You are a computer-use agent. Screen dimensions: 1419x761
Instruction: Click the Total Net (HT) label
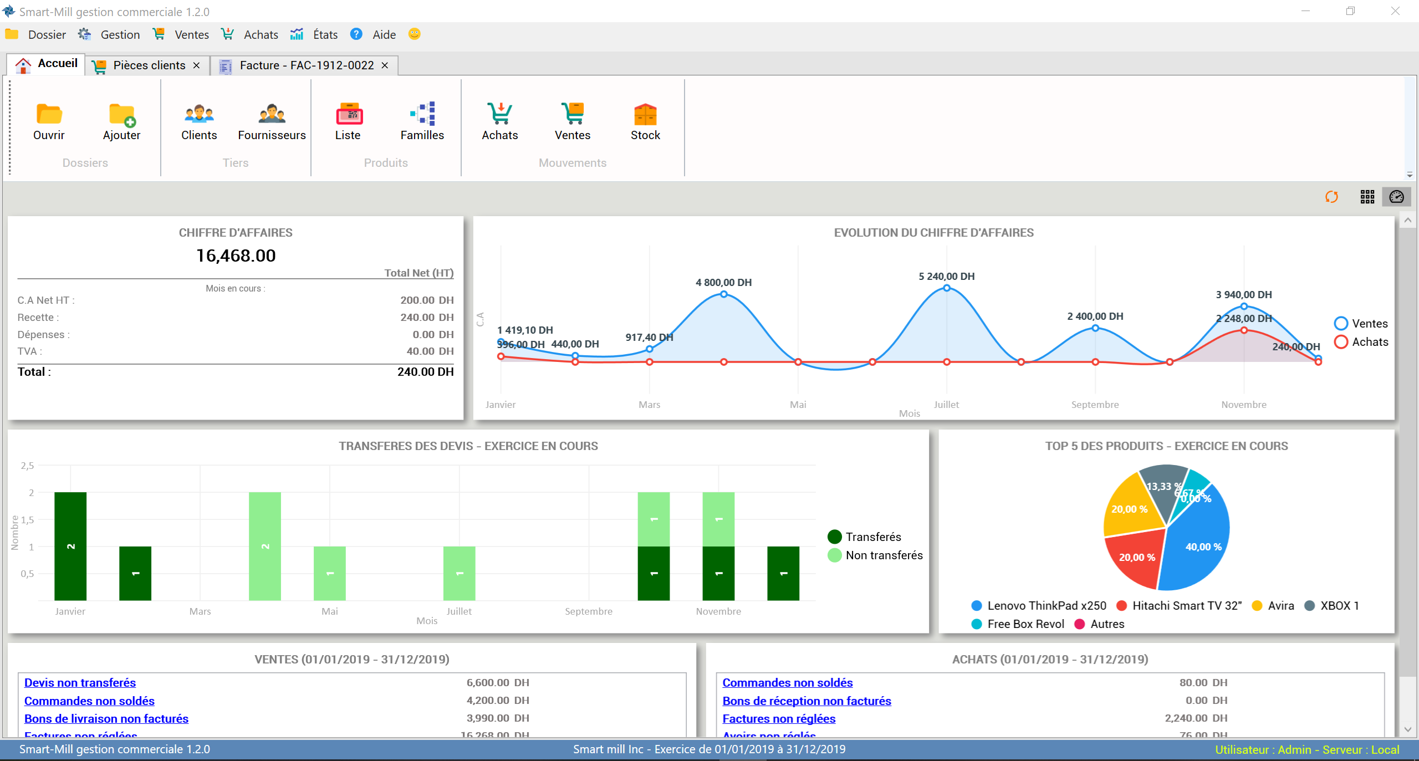419,273
